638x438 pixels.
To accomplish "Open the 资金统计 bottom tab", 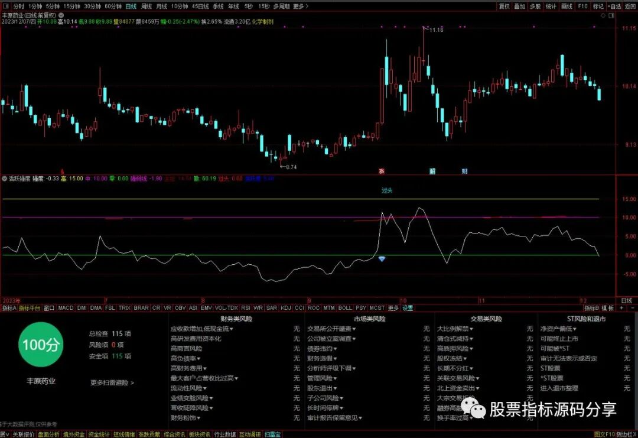I will [x=99, y=434].
